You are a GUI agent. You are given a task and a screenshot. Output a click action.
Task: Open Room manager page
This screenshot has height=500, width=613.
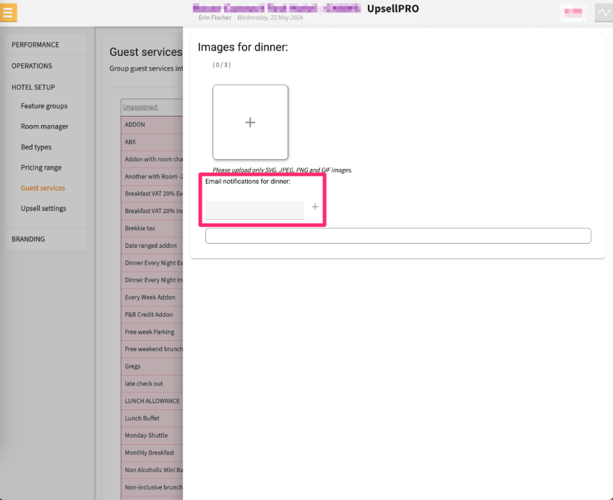[45, 126]
